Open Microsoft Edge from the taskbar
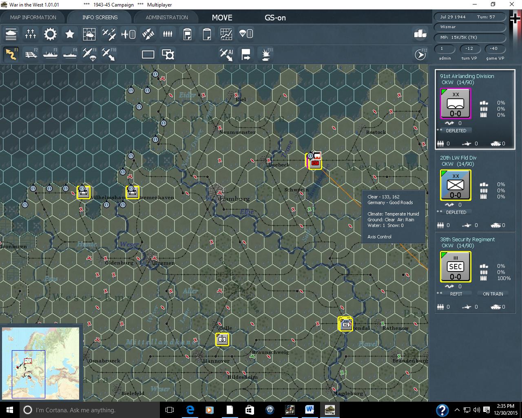 tap(190, 410)
